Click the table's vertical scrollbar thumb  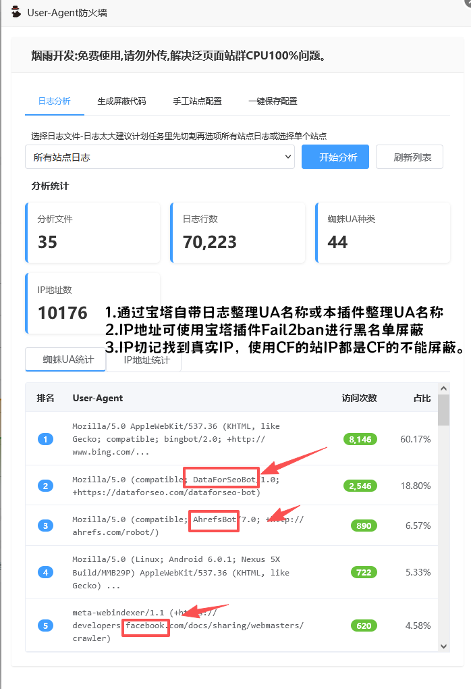click(443, 410)
